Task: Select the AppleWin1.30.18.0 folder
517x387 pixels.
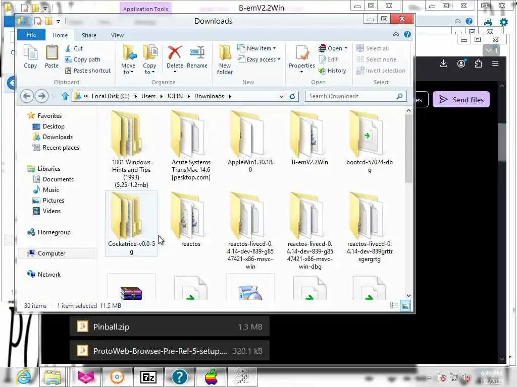Action: point(250,142)
